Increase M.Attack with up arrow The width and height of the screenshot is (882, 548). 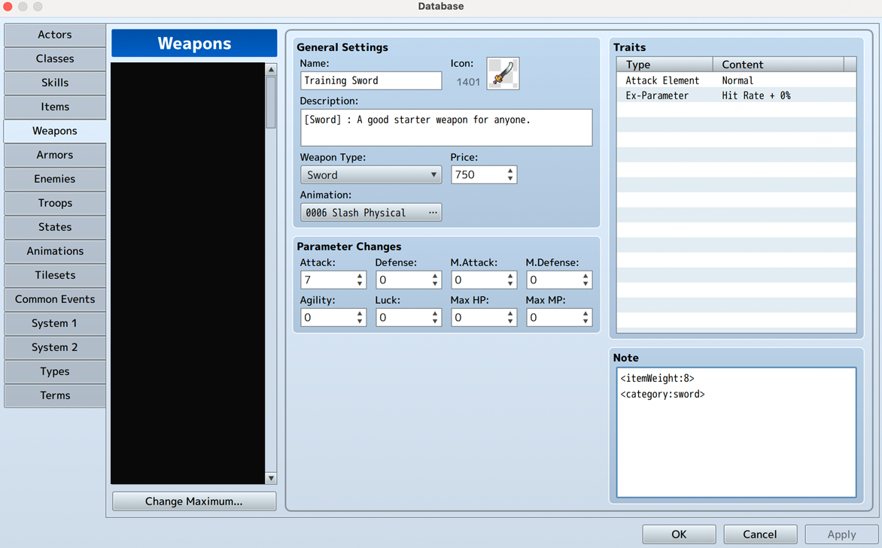pos(510,276)
